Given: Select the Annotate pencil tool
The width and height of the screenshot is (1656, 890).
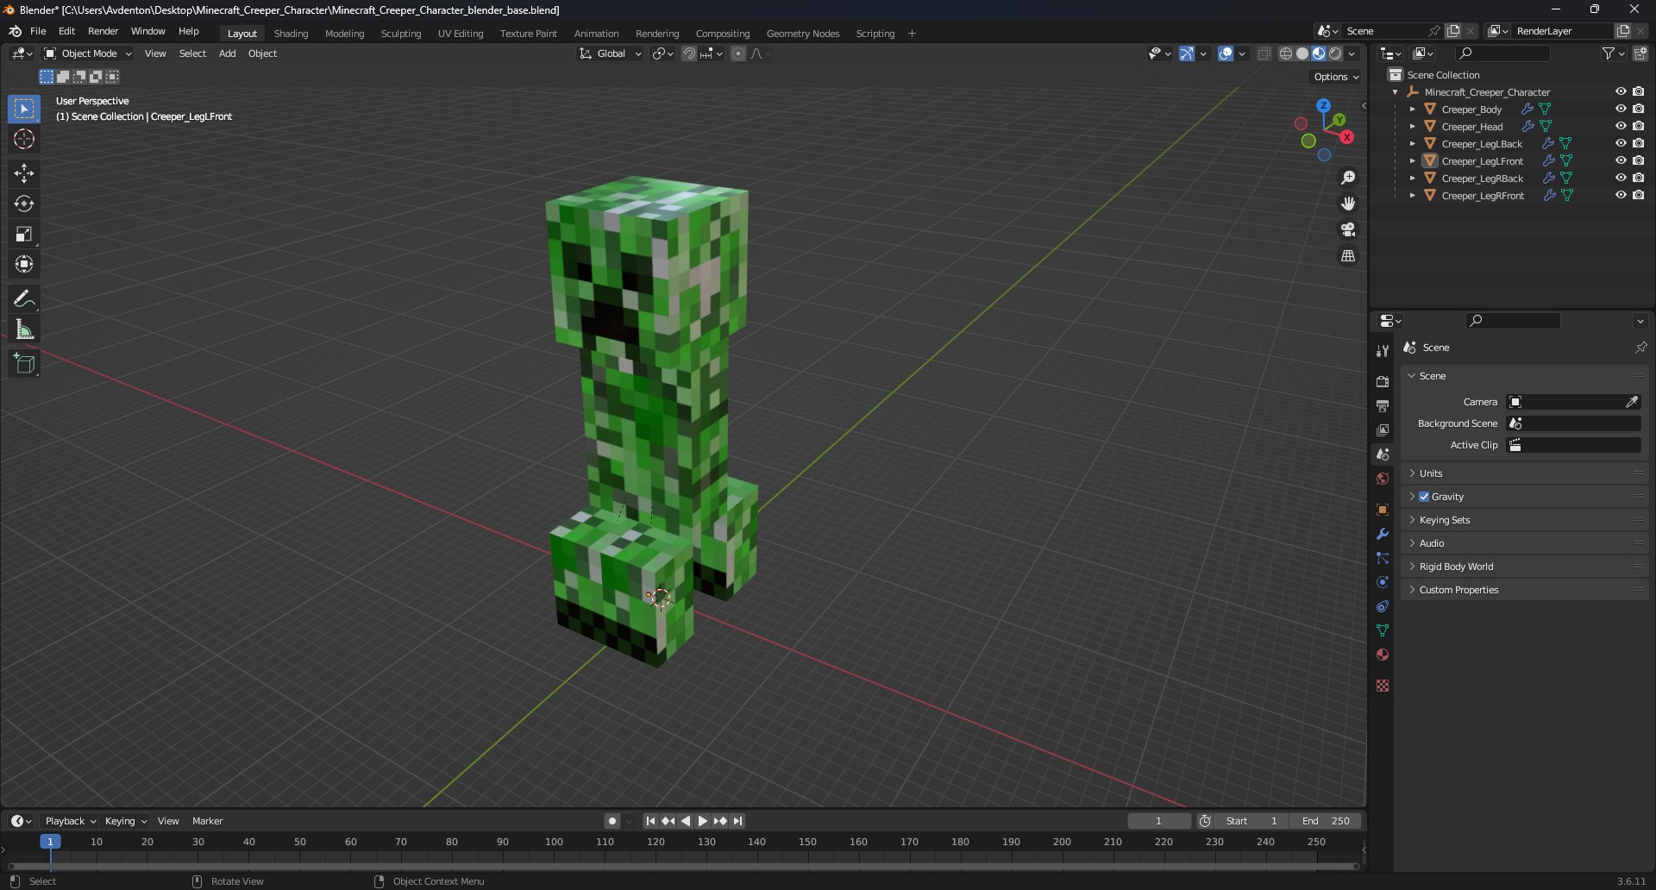Looking at the screenshot, I should click(24, 299).
